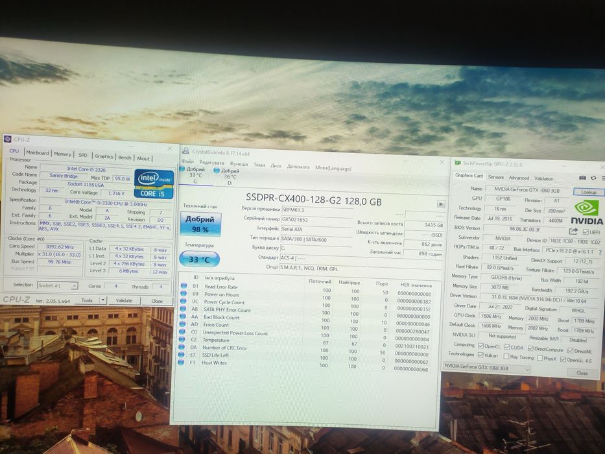Click the Bus Interface question mark icon

(x=600, y=252)
